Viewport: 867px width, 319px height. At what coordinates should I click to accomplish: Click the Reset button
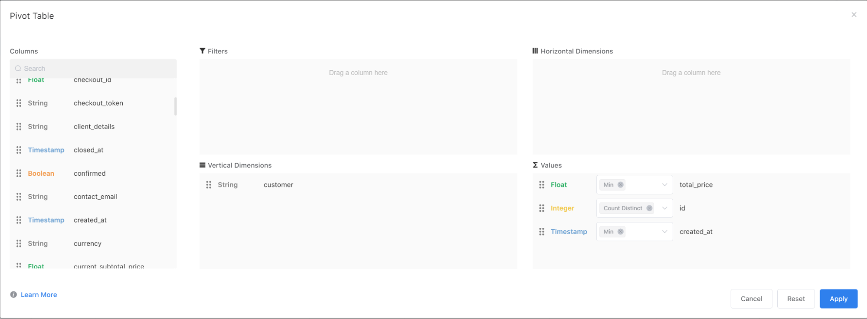pos(796,299)
